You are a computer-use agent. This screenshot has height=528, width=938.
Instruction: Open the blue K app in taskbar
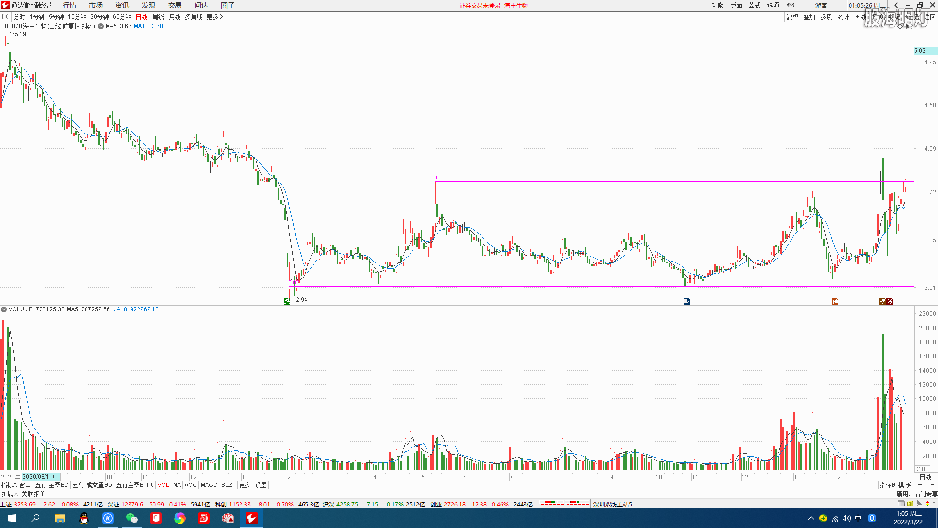tap(108, 518)
